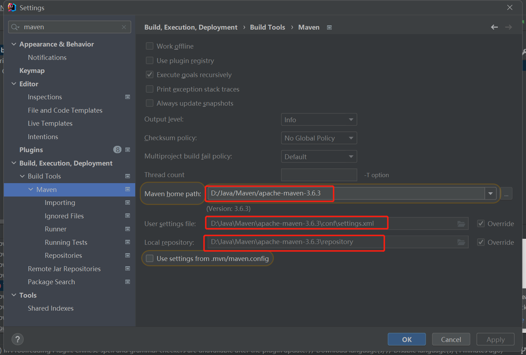Select Keymap in settings tree
Image resolution: width=526 pixels, height=355 pixels.
(x=32, y=70)
